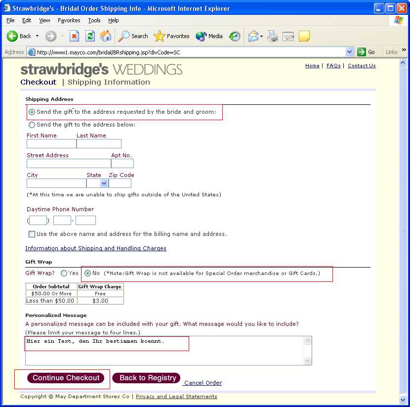The height and width of the screenshot is (407, 410).
Task: Open Information about Shipping and Handling Charges
Action: (x=96, y=248)
